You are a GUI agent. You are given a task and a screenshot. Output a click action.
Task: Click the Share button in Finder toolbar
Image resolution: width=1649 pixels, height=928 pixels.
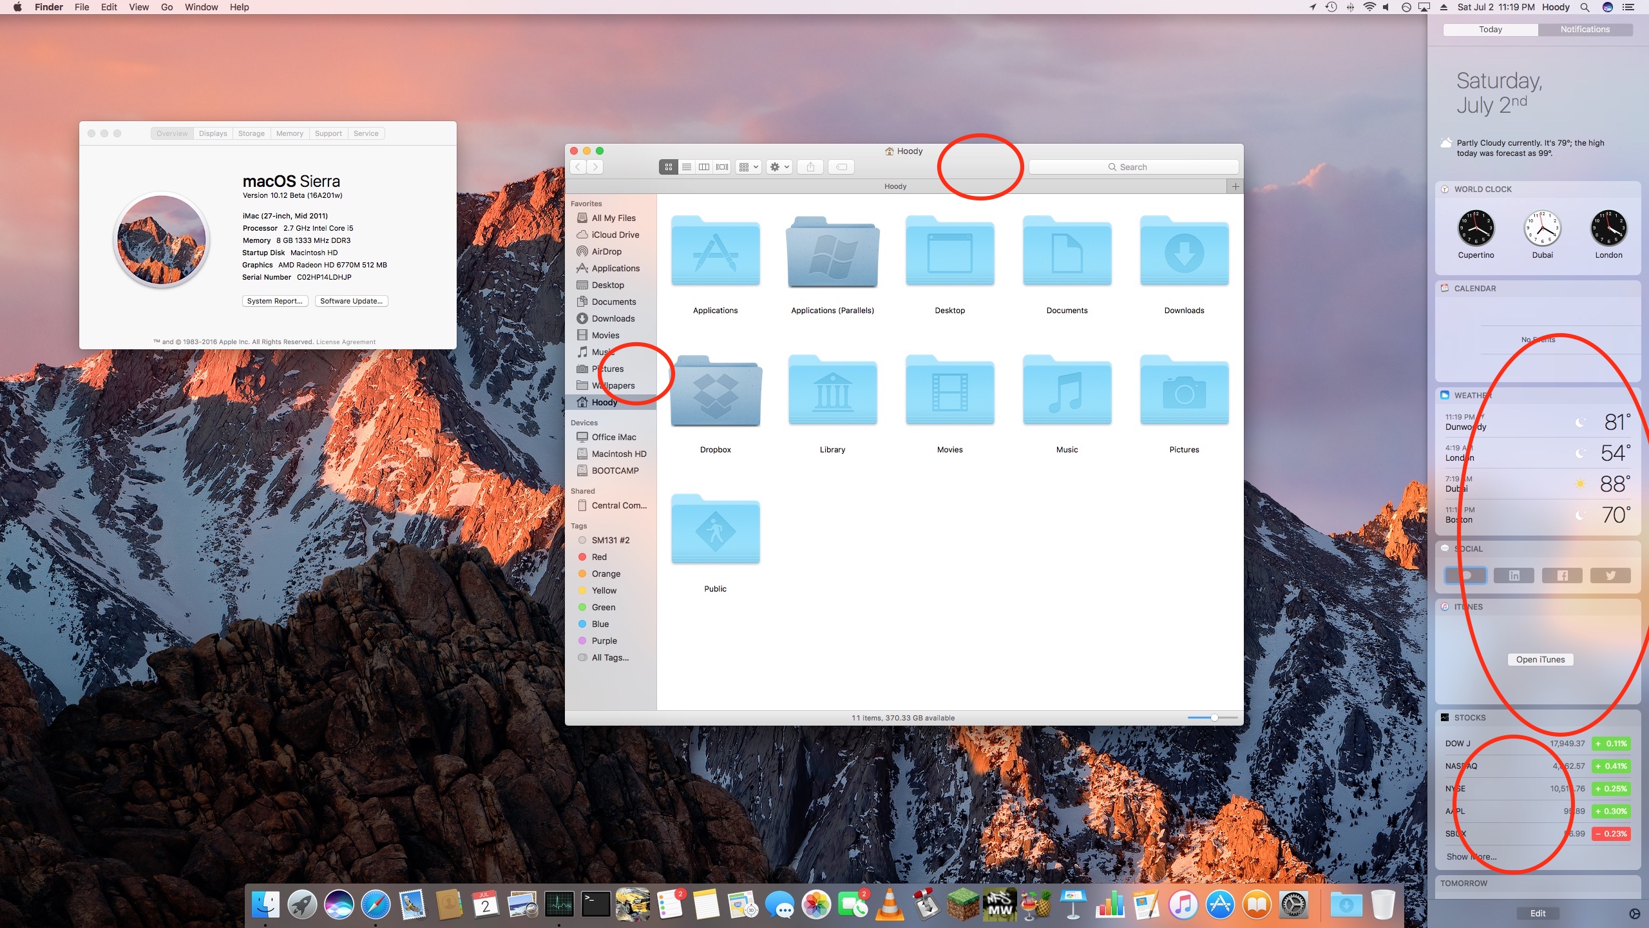tap(810, 167)
